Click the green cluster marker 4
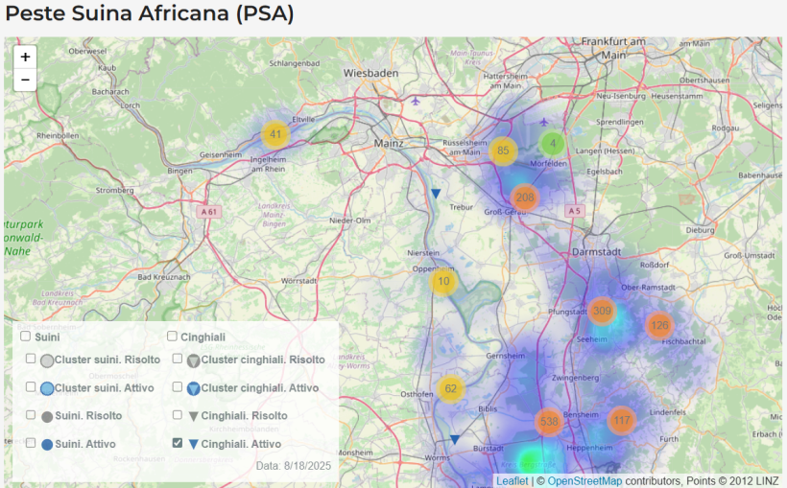This screenshot has height=488, width=787. coord(552,144)
